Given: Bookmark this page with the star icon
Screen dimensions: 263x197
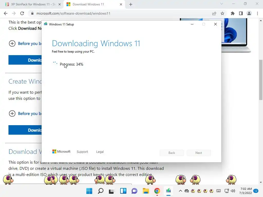Looking at the screenshot, I should (222, 13).
